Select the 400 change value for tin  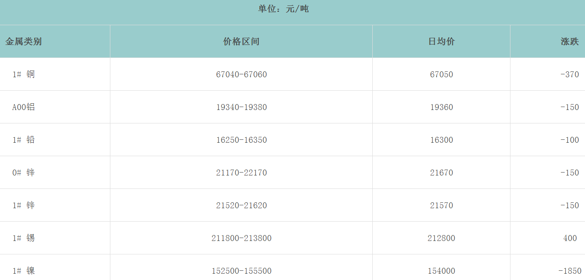click(x=570, y=238)
